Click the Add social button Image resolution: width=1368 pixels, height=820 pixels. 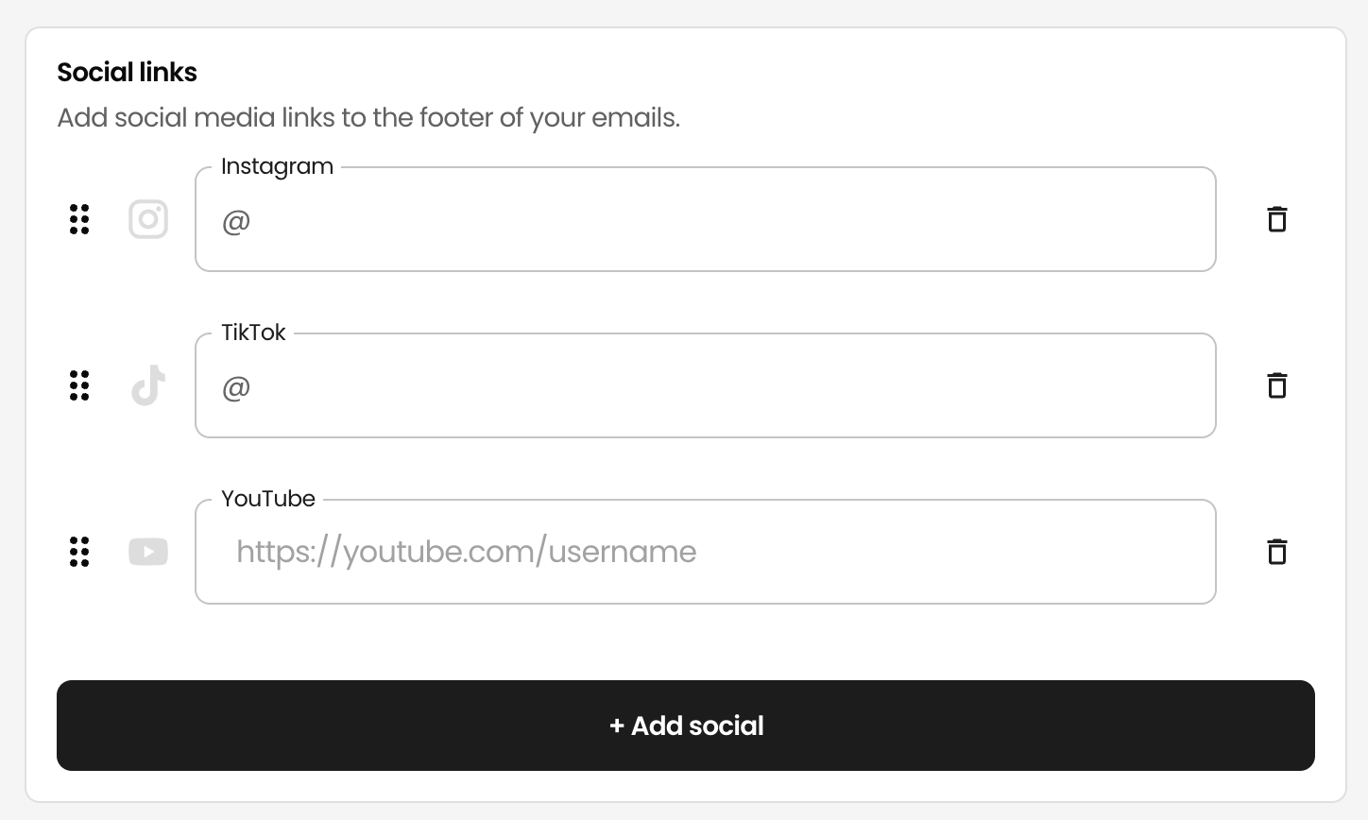coord(686,726)
